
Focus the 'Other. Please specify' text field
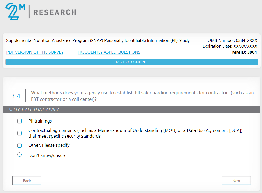coord(132,145)
